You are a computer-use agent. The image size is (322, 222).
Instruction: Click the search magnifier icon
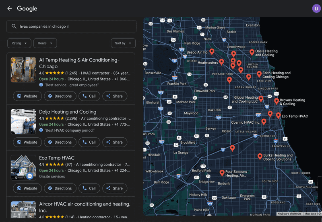14,26
